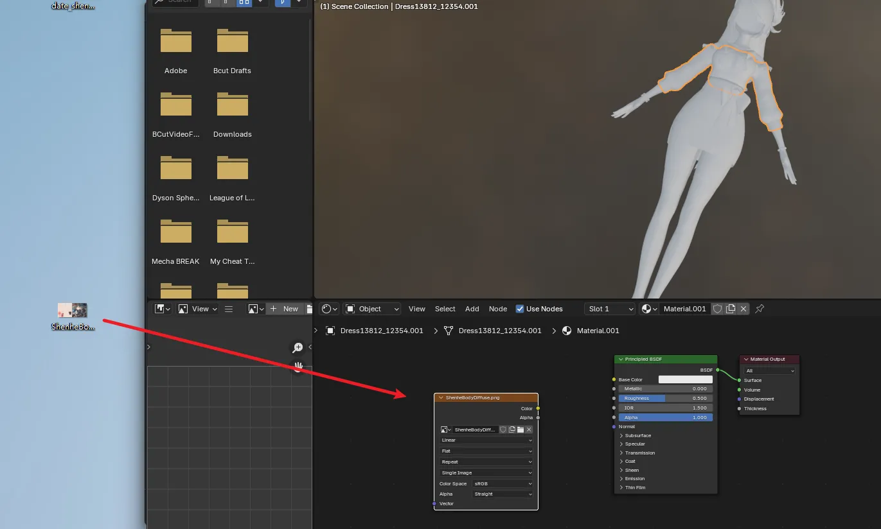The image size is (881, 529).
Task: Click the Material.001 name field
Action: tap(685, 309)
